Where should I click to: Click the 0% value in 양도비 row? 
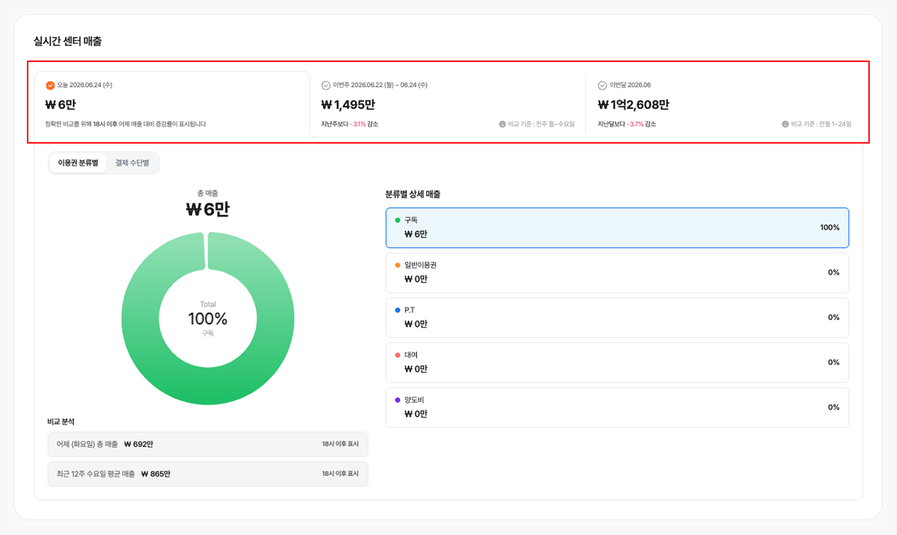pos(834,407)
